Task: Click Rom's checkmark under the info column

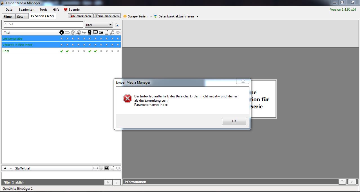Action: 62,51
